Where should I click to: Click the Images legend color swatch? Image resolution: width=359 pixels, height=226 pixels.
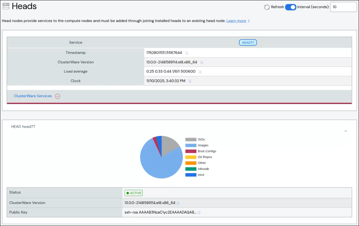pyautogui.click(x=191, y=145)
